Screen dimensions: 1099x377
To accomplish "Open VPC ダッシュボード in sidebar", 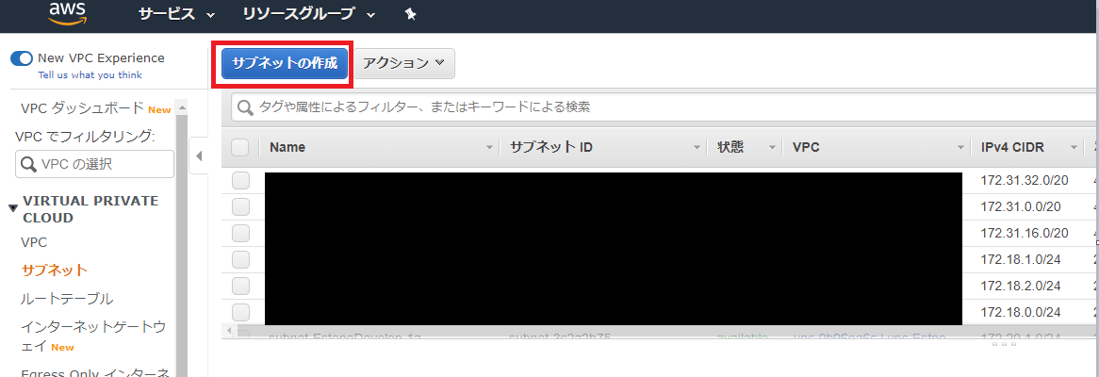I will point(83,108).
